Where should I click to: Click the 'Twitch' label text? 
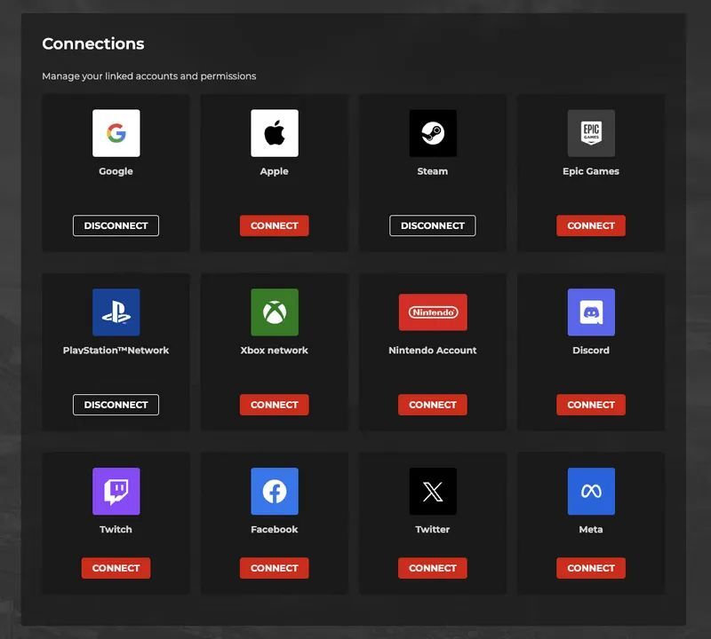pos(116,530)
